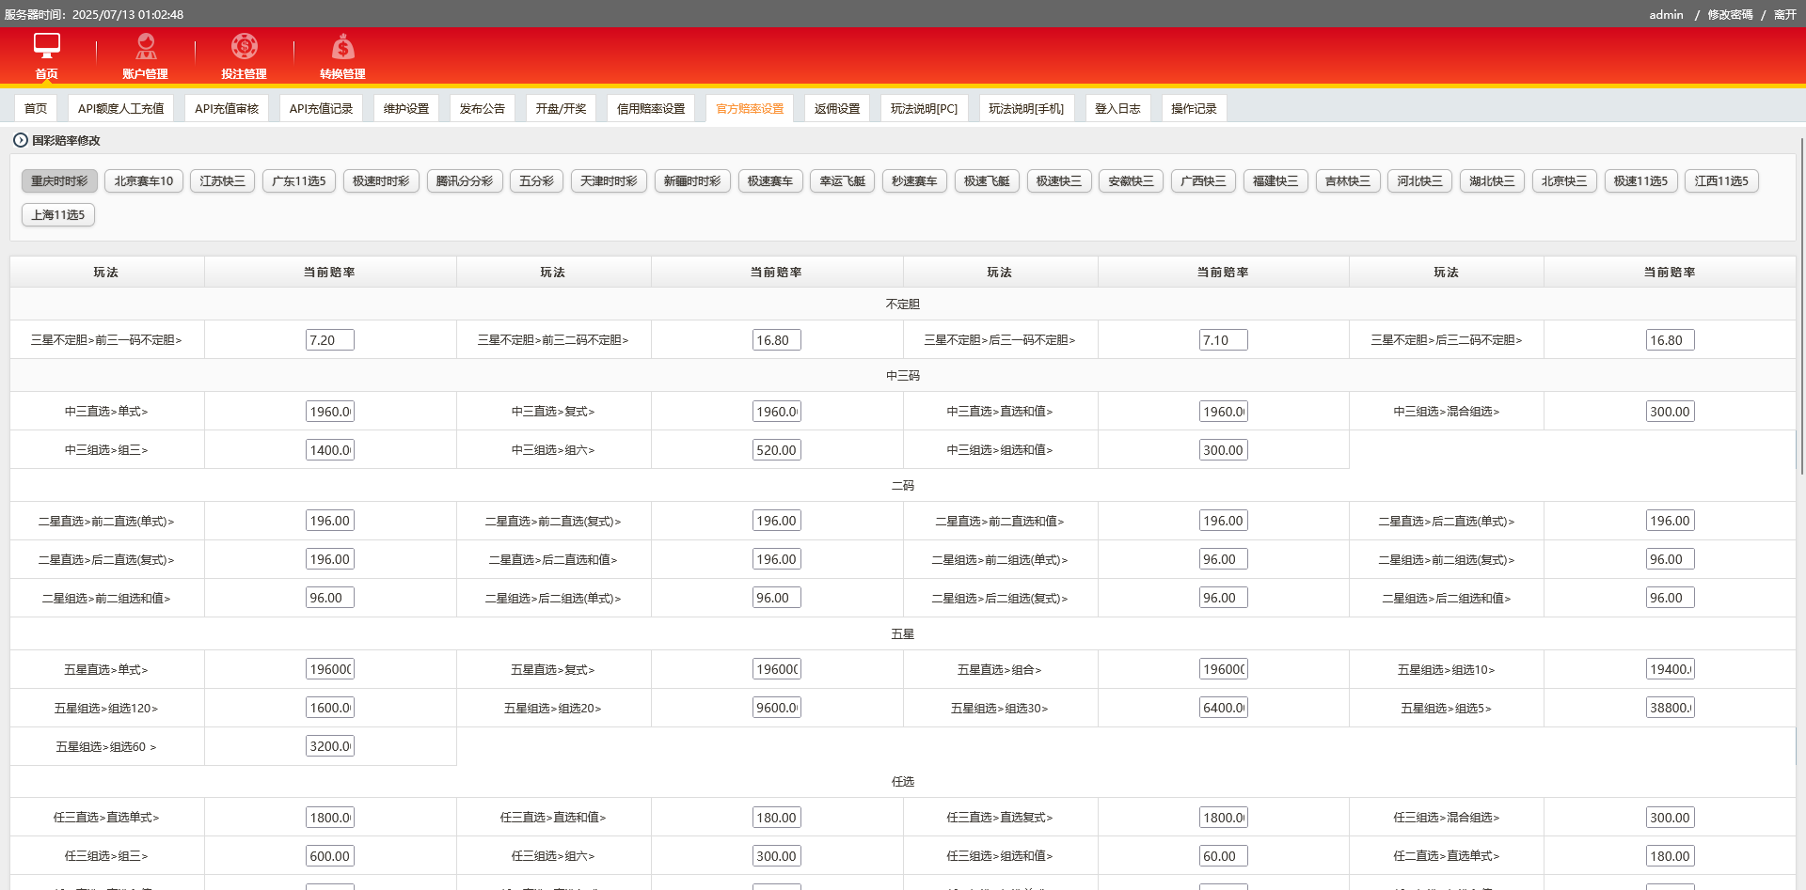Select the 天津时时彩 lottery button
1806x890 pixels.
pos(609,180)
